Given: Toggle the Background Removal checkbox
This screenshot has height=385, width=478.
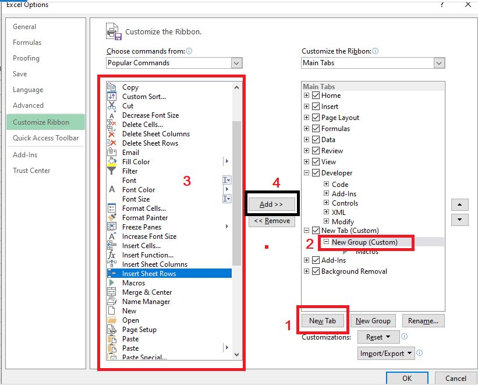Looking at the screenshot, I should pyautogui.click(x=316, y=271).
